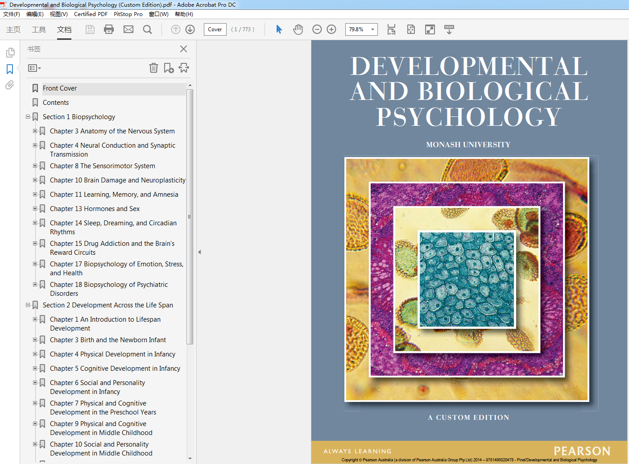The image size is (629, 464).
Task: Click the bookmarks scrollbar up arrow
Action: 190,85
